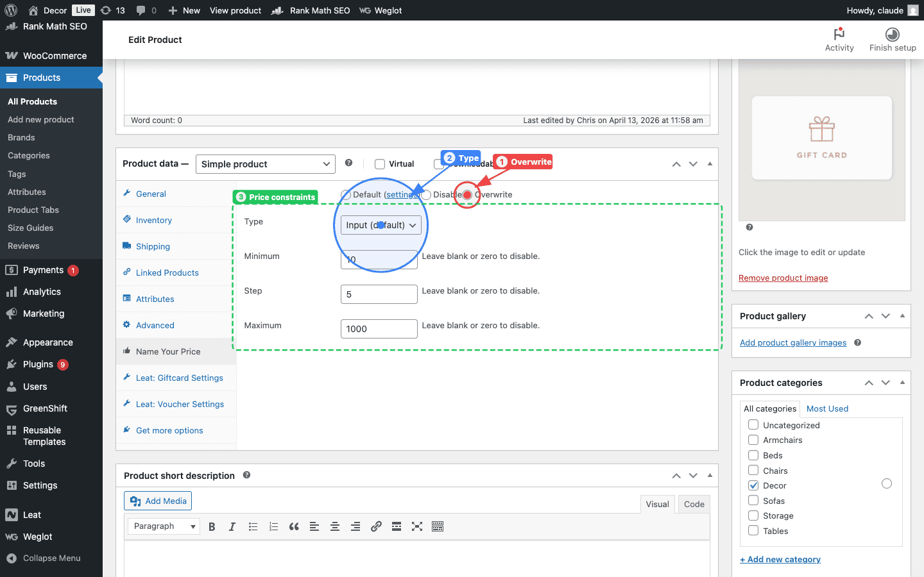The image size is (924, 577).
Task: Open user avatar in admin bar
Action: click(913, 10)
